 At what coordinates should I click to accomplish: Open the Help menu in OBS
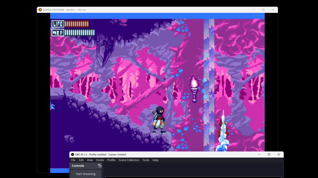point(155,160)
